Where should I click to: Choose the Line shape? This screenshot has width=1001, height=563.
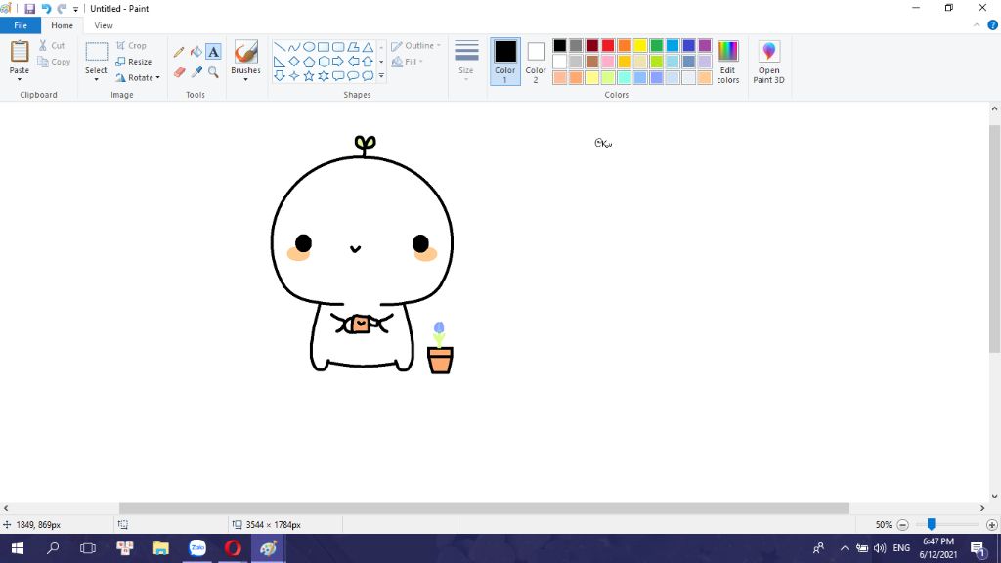click(279, 47)
